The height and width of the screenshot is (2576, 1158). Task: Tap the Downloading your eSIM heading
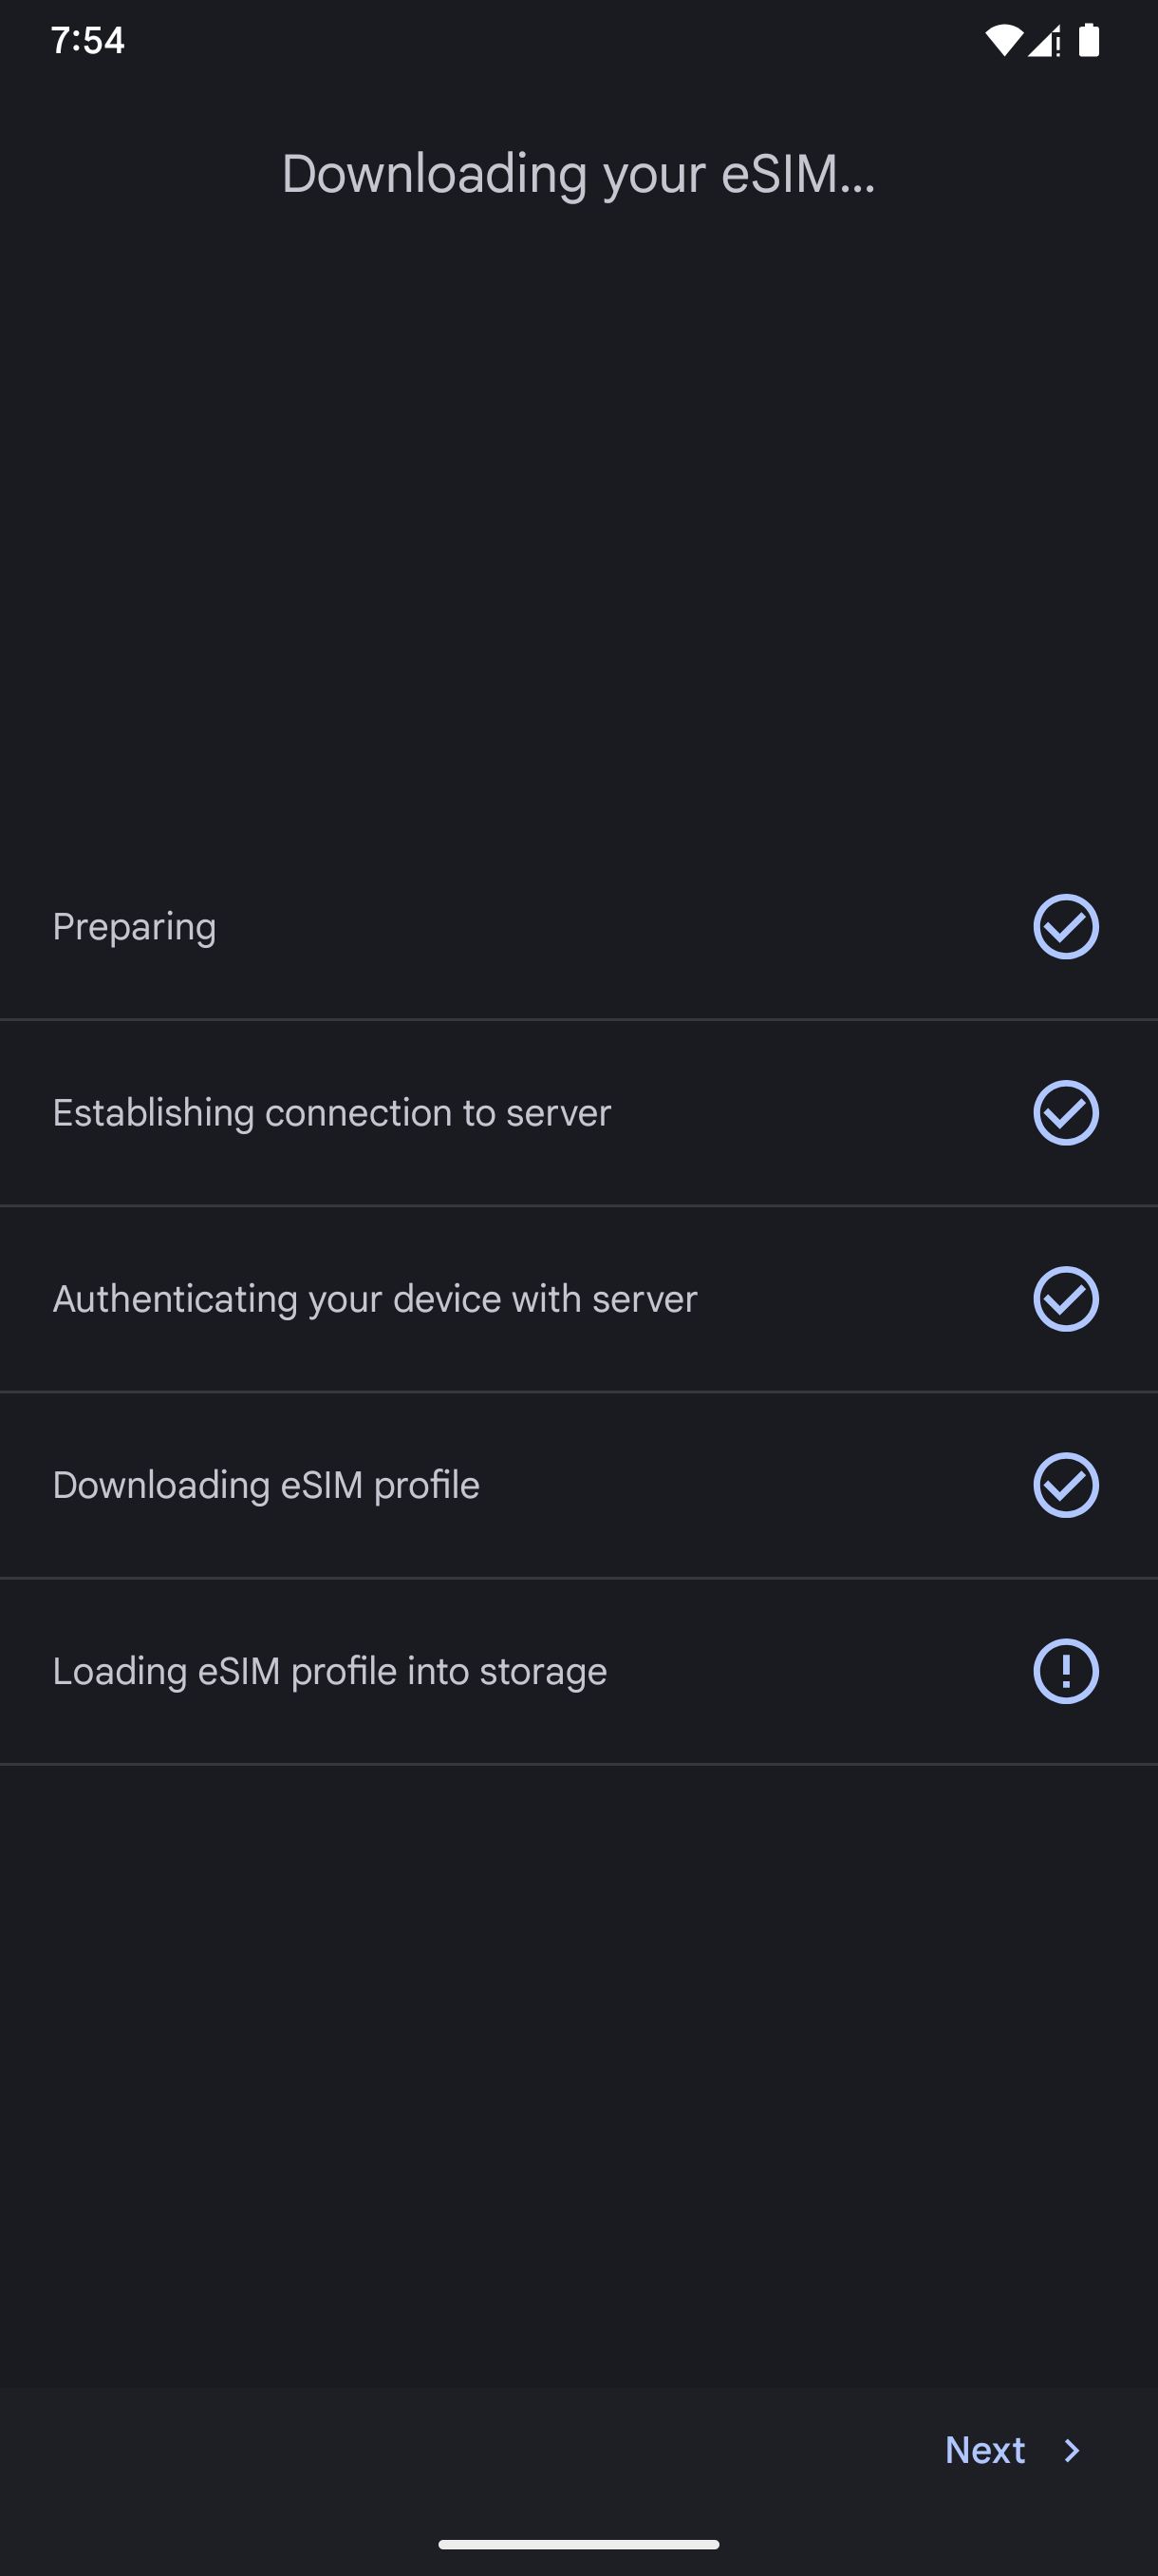tap(578, 174)
